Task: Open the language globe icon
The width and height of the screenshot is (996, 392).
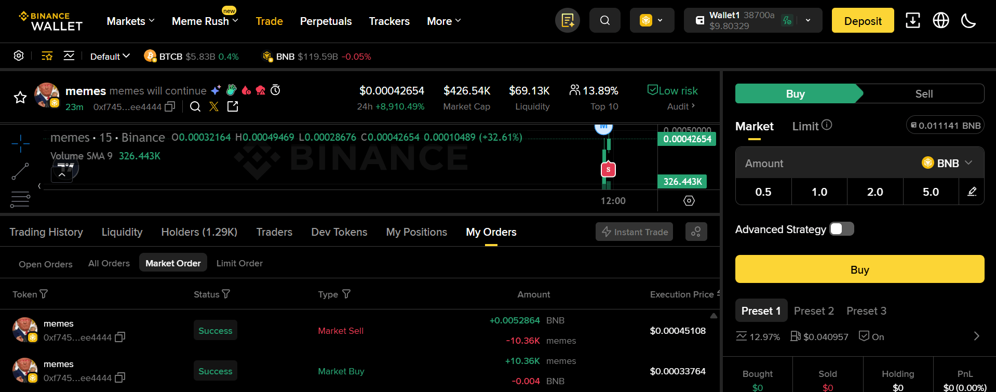Action: [x=941, y=21]
